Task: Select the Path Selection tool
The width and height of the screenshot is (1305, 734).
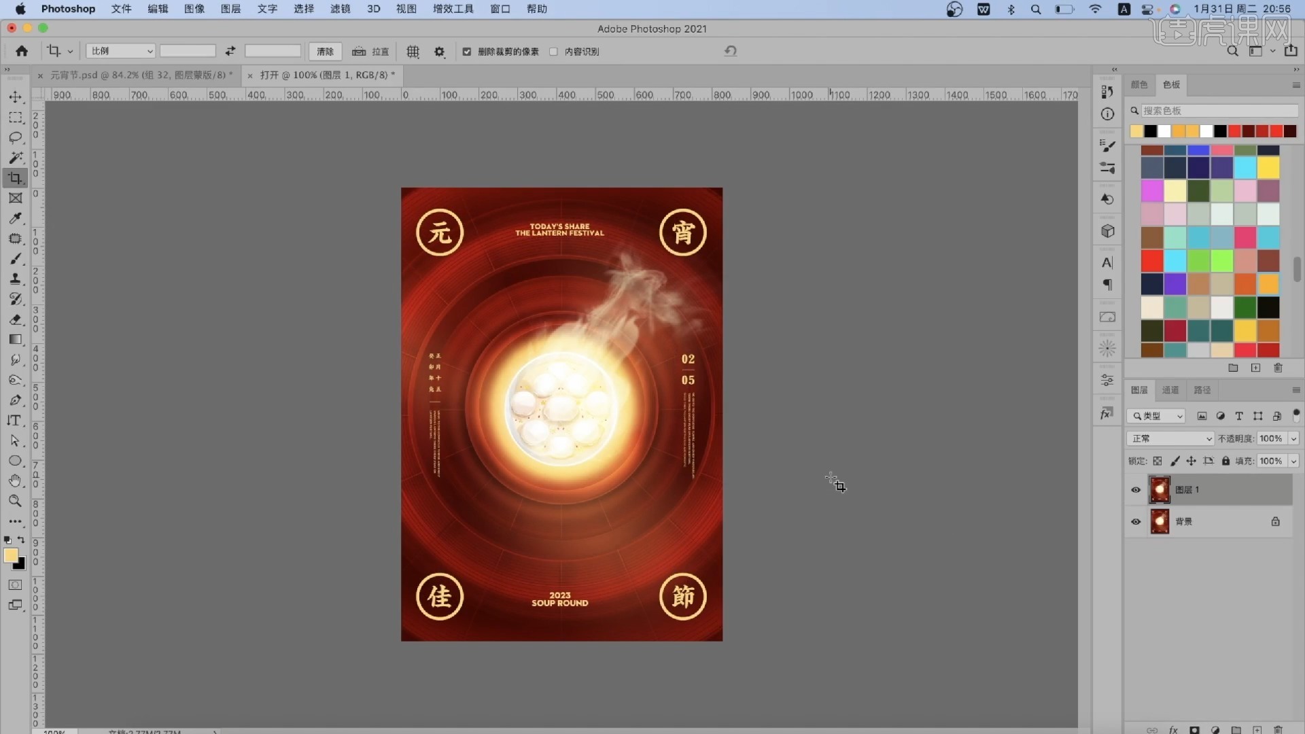Action: pyautogui.click(x=15, y=440)
